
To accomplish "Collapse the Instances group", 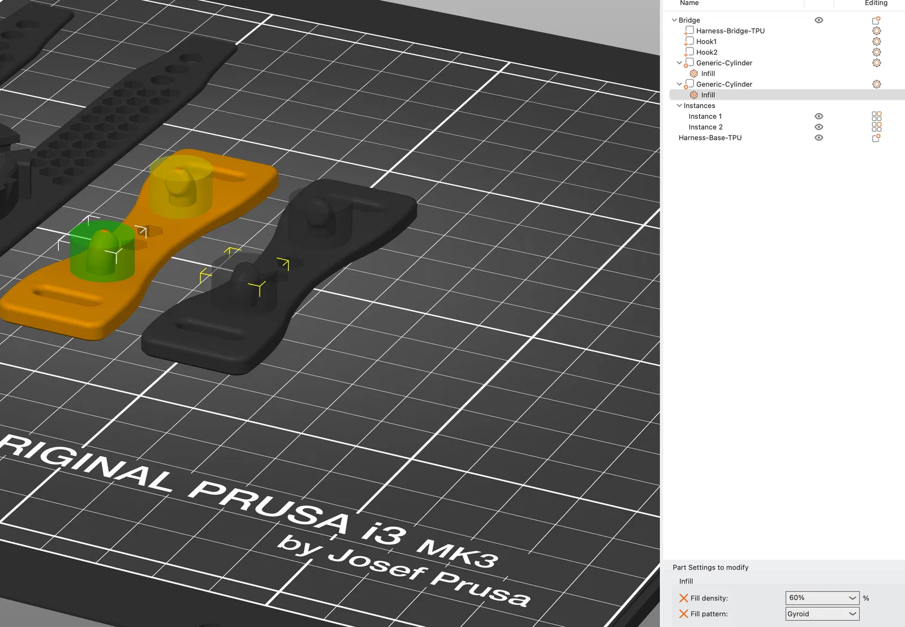I will pyautogui.click(x=679, y=105).
